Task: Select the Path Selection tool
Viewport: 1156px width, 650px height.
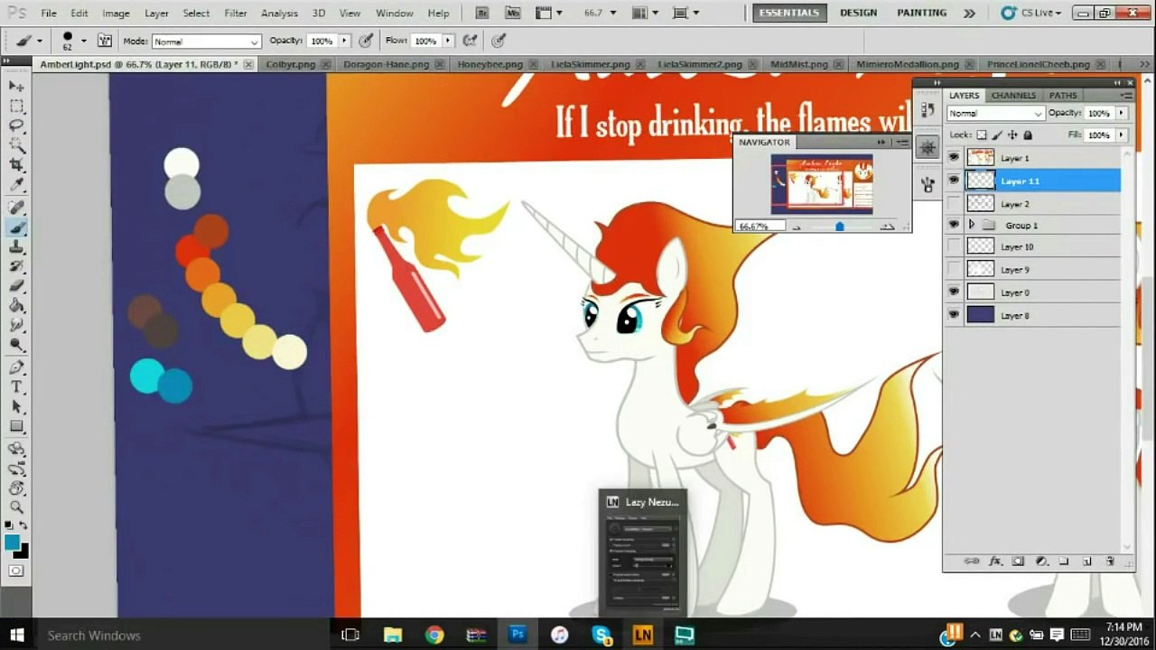Action: 16,407
